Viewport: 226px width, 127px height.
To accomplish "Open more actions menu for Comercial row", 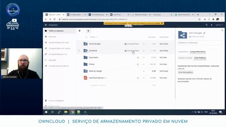I will (x=144, y=51).
